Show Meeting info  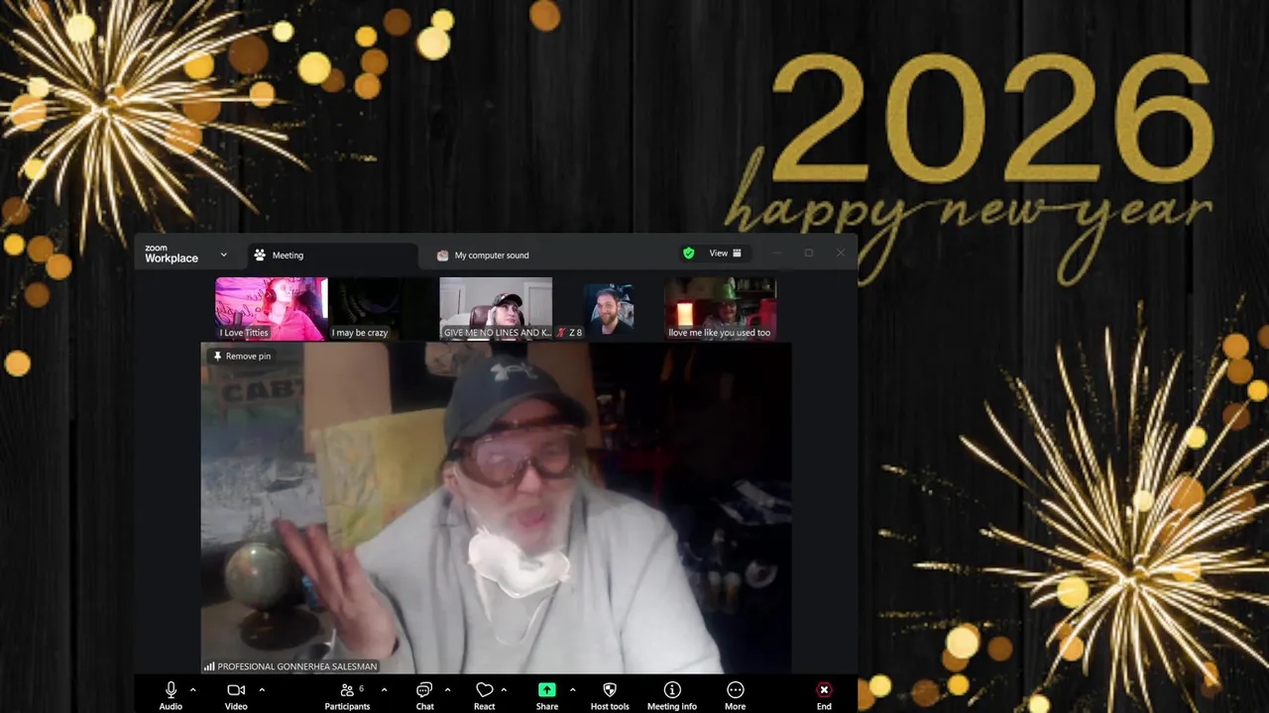point(672,695)
